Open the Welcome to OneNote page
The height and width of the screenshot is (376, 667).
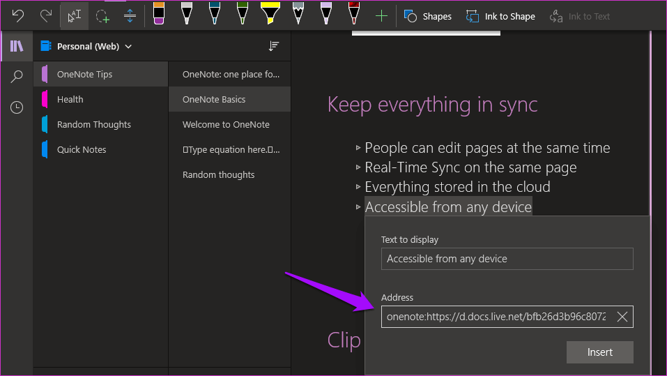point(230,124)
